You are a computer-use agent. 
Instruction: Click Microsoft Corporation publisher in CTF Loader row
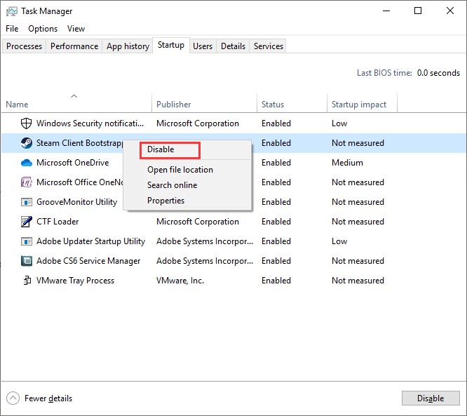198,222
